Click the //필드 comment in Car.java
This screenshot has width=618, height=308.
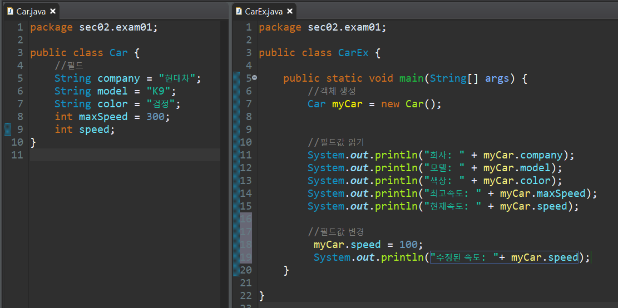[69, 66]
